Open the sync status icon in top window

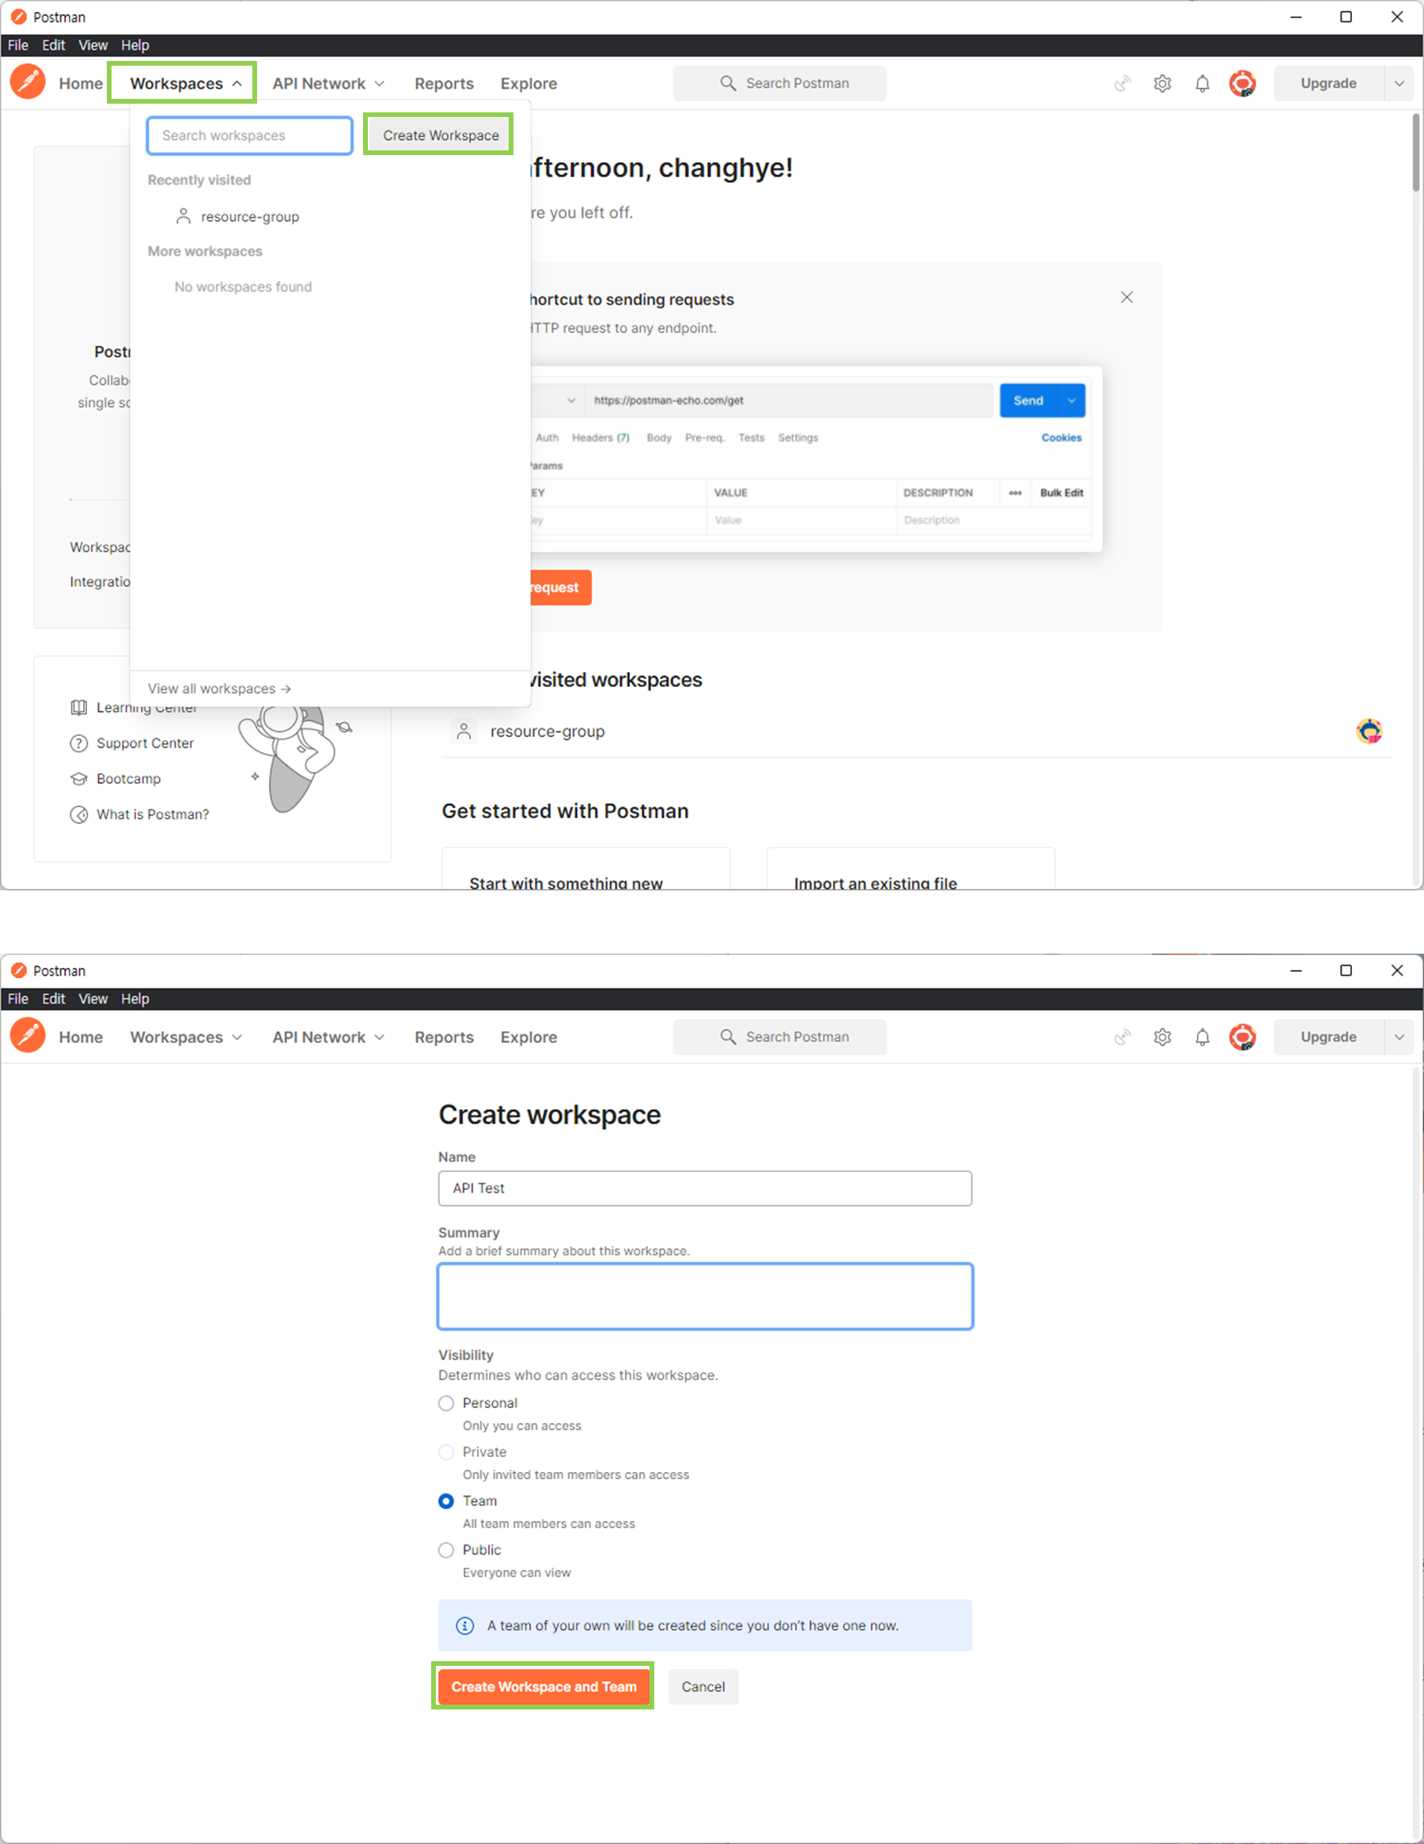point(1122,84)
